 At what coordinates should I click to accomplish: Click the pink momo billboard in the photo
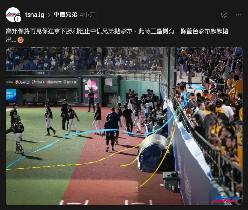click(91, 90)
